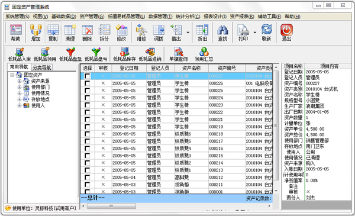
Task: Open 单据查询 document query icon
Action: (x=179, y=54)
